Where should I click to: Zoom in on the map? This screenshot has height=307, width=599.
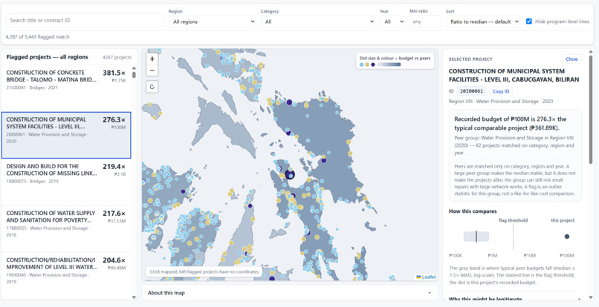coord(152,59)
